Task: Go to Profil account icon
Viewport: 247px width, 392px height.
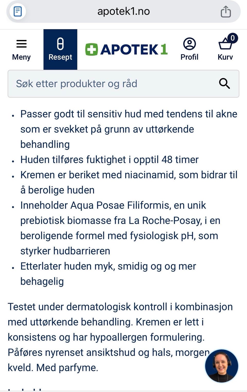Action: (x=189, y=49)
